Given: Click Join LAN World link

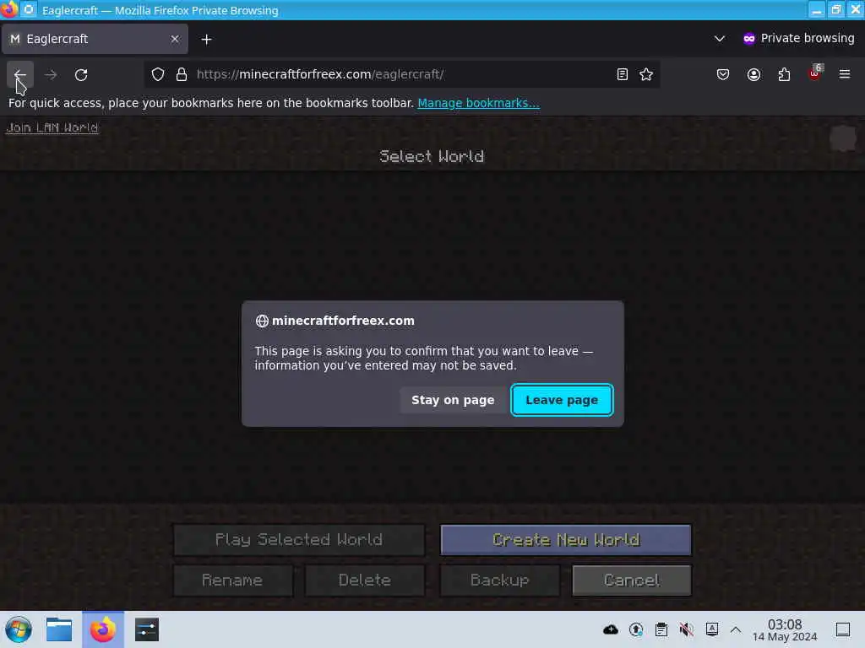Looking at the screenshot, I should click(x=52, y=128).
